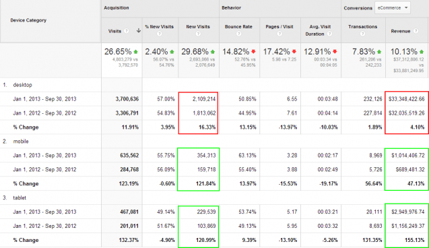The height and width of the screenshot is (248, 429).
Task: Click the help icon under Bounce Rate
Action: (239, 34)
